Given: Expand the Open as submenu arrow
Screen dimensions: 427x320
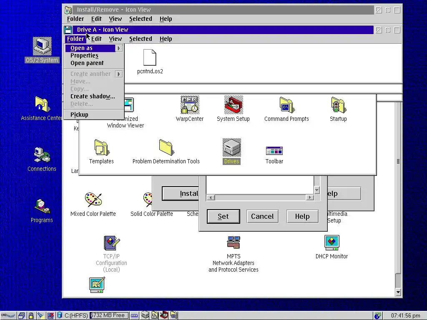Looking at the screenshot, I should (x=119, y=48).
